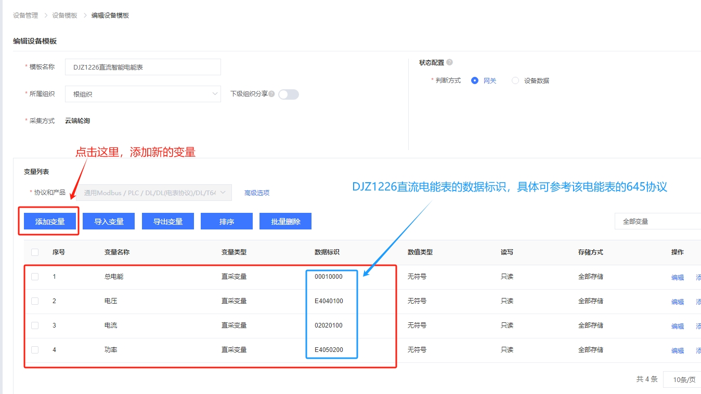Go to 设备模板 breadcrumb item

pos(64,15)
